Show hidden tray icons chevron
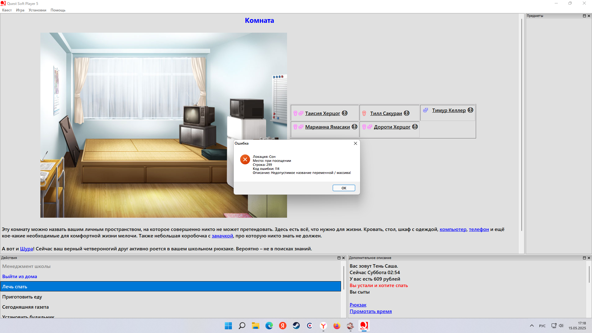Screen dimensions: 592x333 click(x=532, y=326)
